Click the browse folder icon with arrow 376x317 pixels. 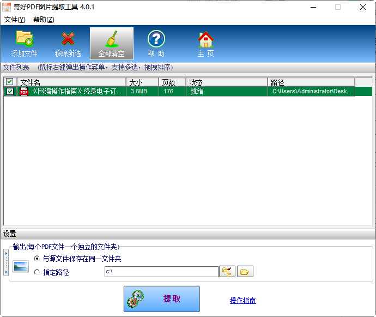pyautogui.click(x=227, y=272)
